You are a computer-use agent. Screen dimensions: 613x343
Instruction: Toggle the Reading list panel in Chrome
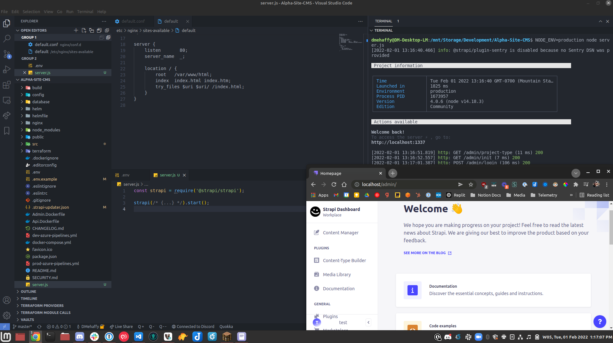point(594,195)
